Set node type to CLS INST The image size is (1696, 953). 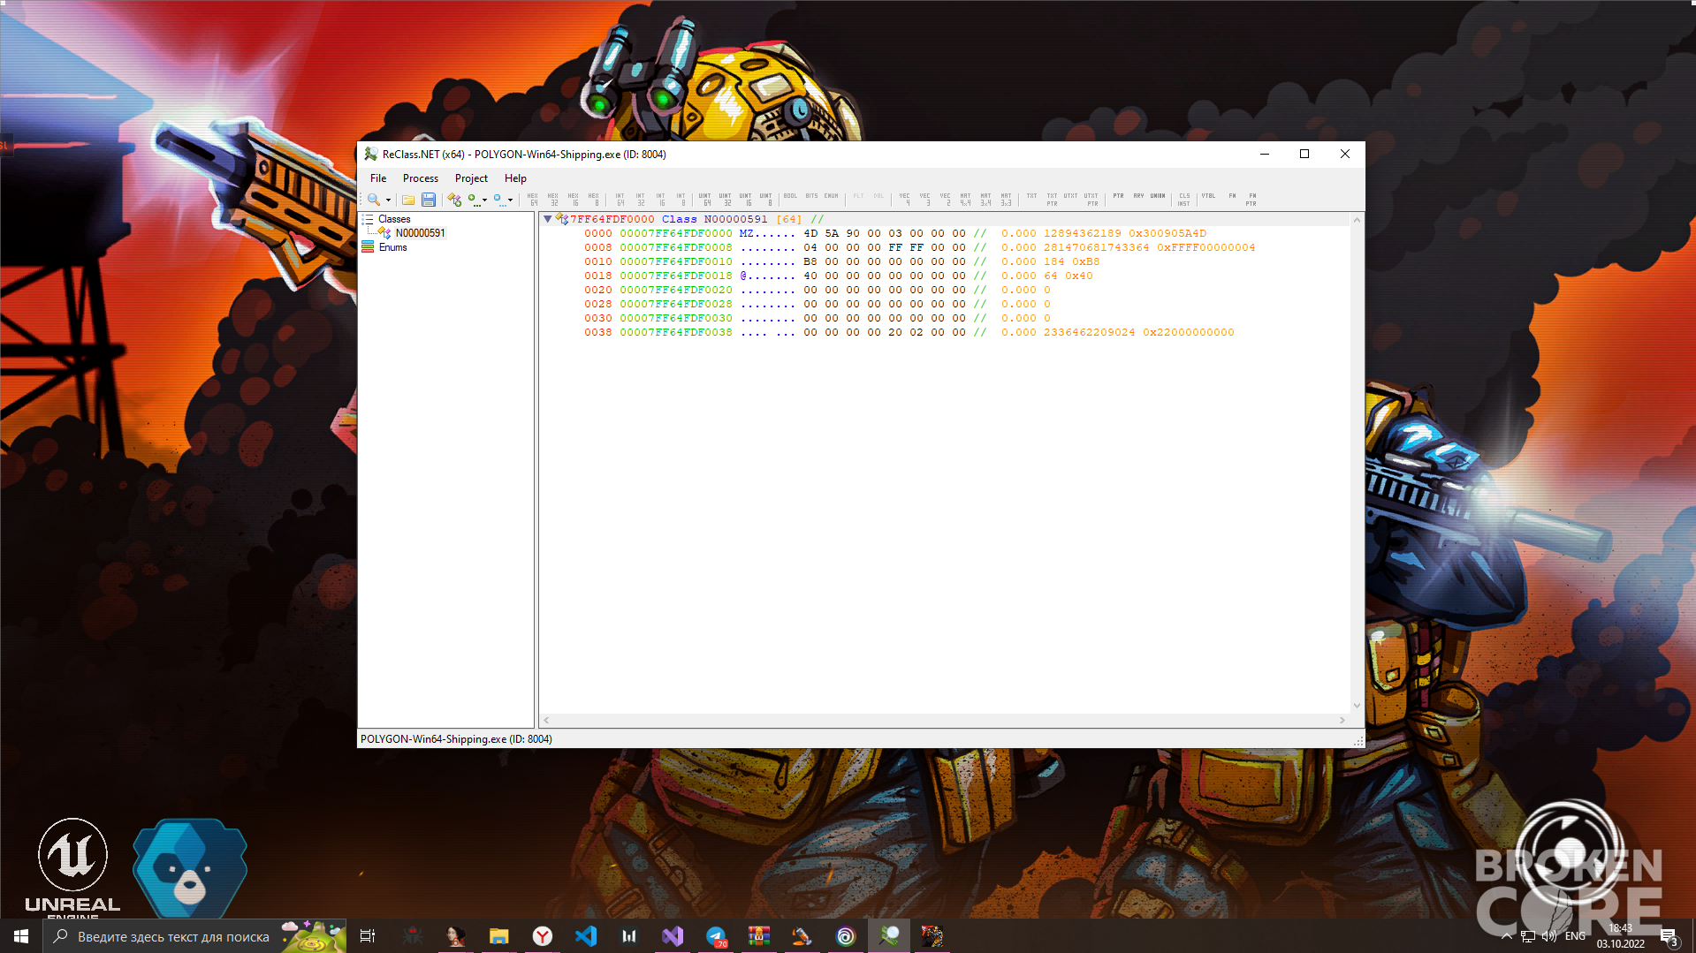(1184, 200)
